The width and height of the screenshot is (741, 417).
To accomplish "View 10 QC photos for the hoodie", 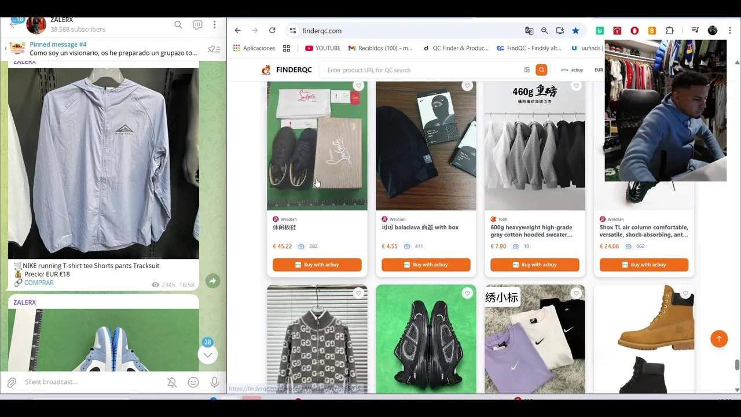I will pos(521,246).
